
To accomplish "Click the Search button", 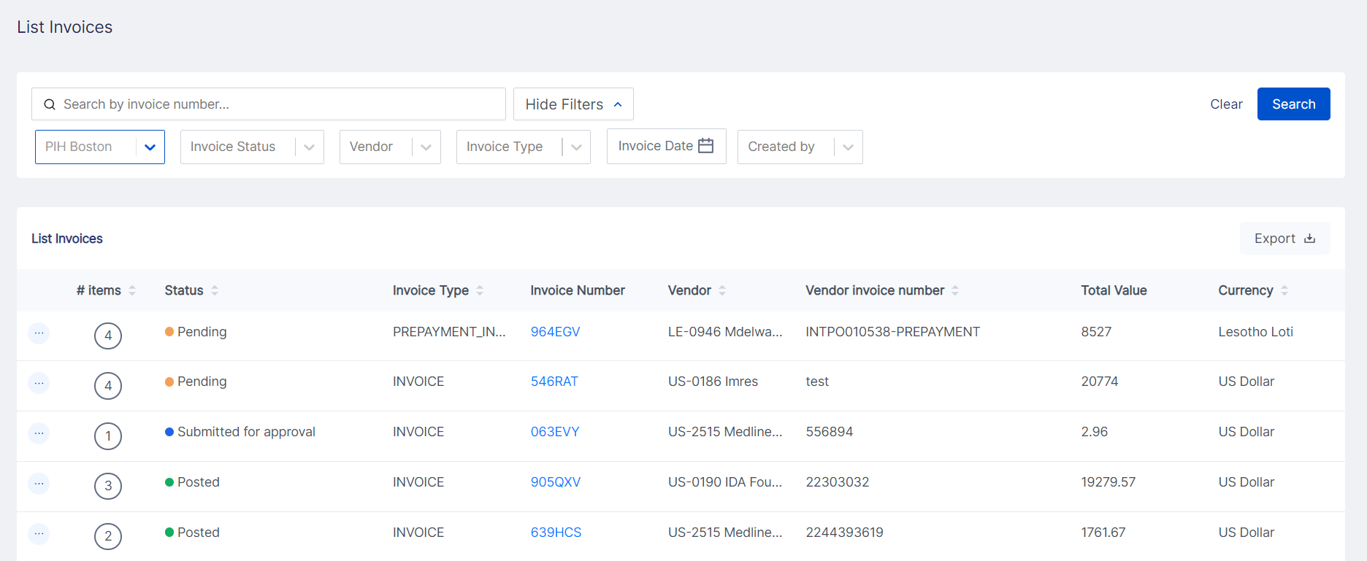I will pyautogui.click(x=1293, y=104).
